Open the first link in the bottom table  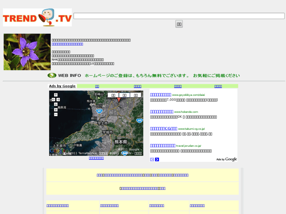click(58, 205)
